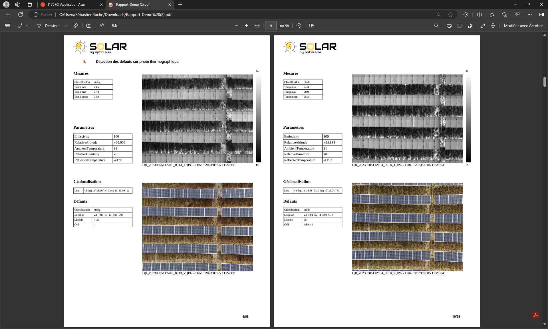Rotate the PDF pages

(299, 26)
